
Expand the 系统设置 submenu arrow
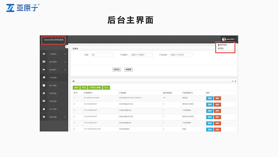point(65,117)
